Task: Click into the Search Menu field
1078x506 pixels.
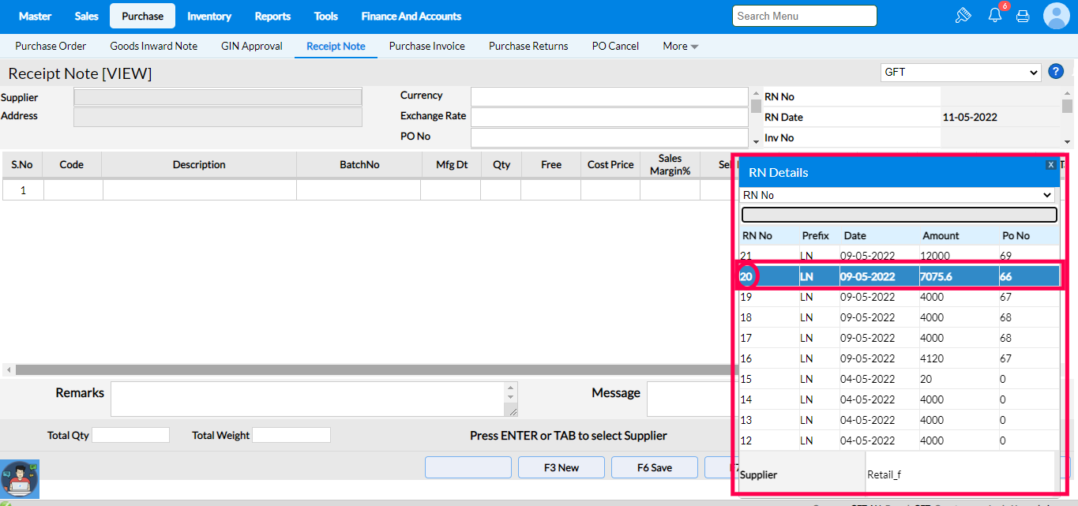Action: (805, 16)
